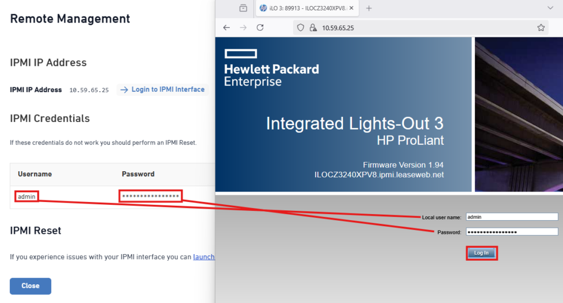
Task: Close the Remote Management panel
Action: (31, 286)
